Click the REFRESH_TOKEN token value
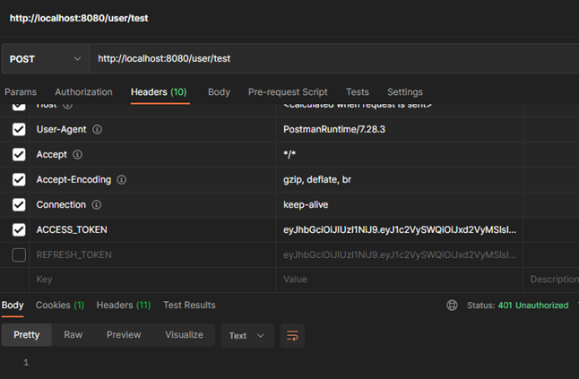Screen dimensions: 579x379 tap(400, 255)
